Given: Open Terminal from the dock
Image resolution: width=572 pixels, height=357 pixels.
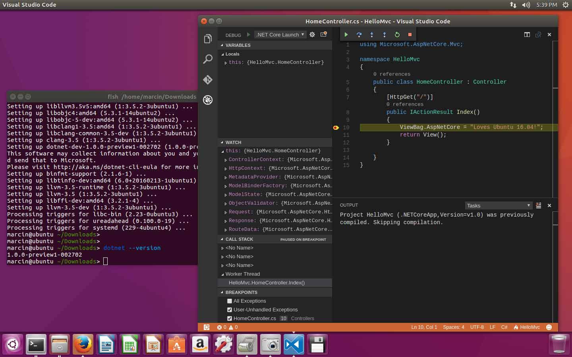Looking at the screenshot, I should click(36, 344).
